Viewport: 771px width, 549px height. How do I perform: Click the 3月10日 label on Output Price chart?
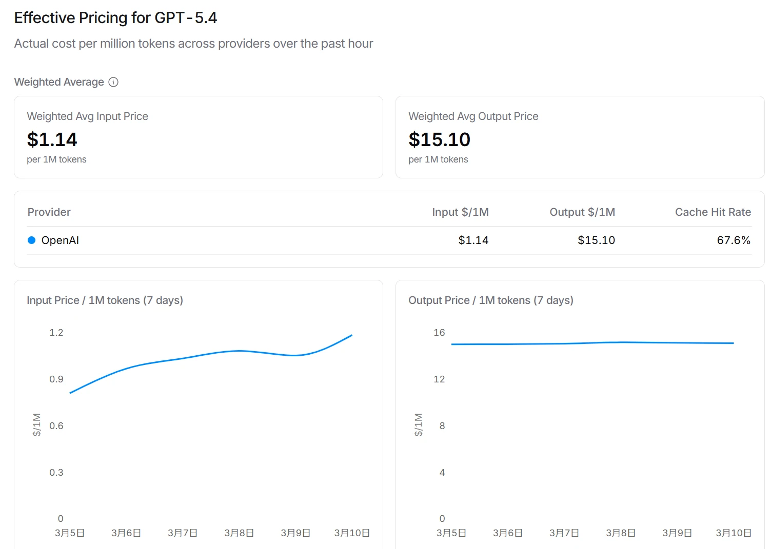(x=734, y=533)
